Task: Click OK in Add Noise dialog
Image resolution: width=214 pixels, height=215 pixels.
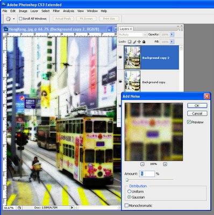Action: 197,105
